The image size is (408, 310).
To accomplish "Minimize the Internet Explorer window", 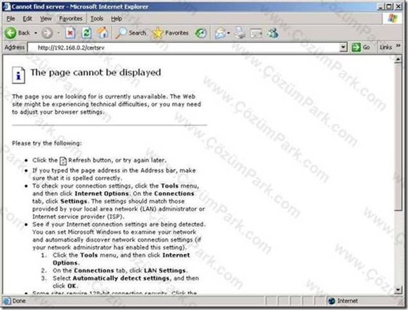I will [381, 6].
